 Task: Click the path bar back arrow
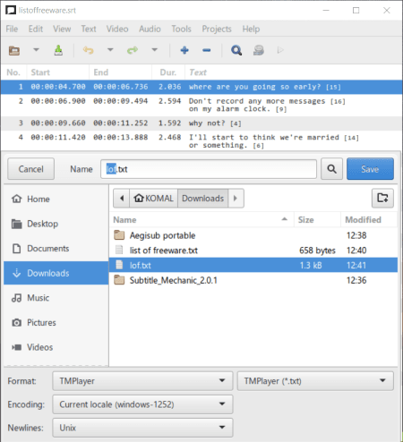coord(122,199)
